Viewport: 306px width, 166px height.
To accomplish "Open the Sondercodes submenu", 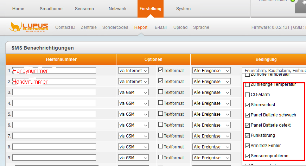I will pyautogui.click(x=115, y=27).
